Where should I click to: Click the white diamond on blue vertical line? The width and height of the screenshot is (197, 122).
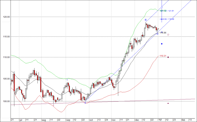tap(162, 7)
